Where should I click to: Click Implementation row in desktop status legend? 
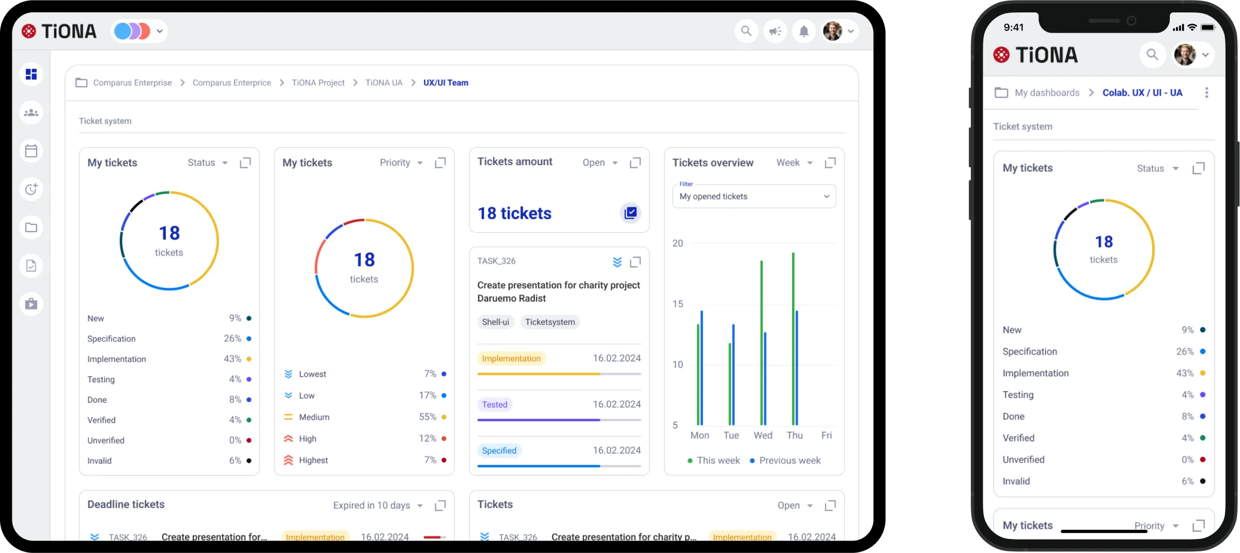coord(169,359)
